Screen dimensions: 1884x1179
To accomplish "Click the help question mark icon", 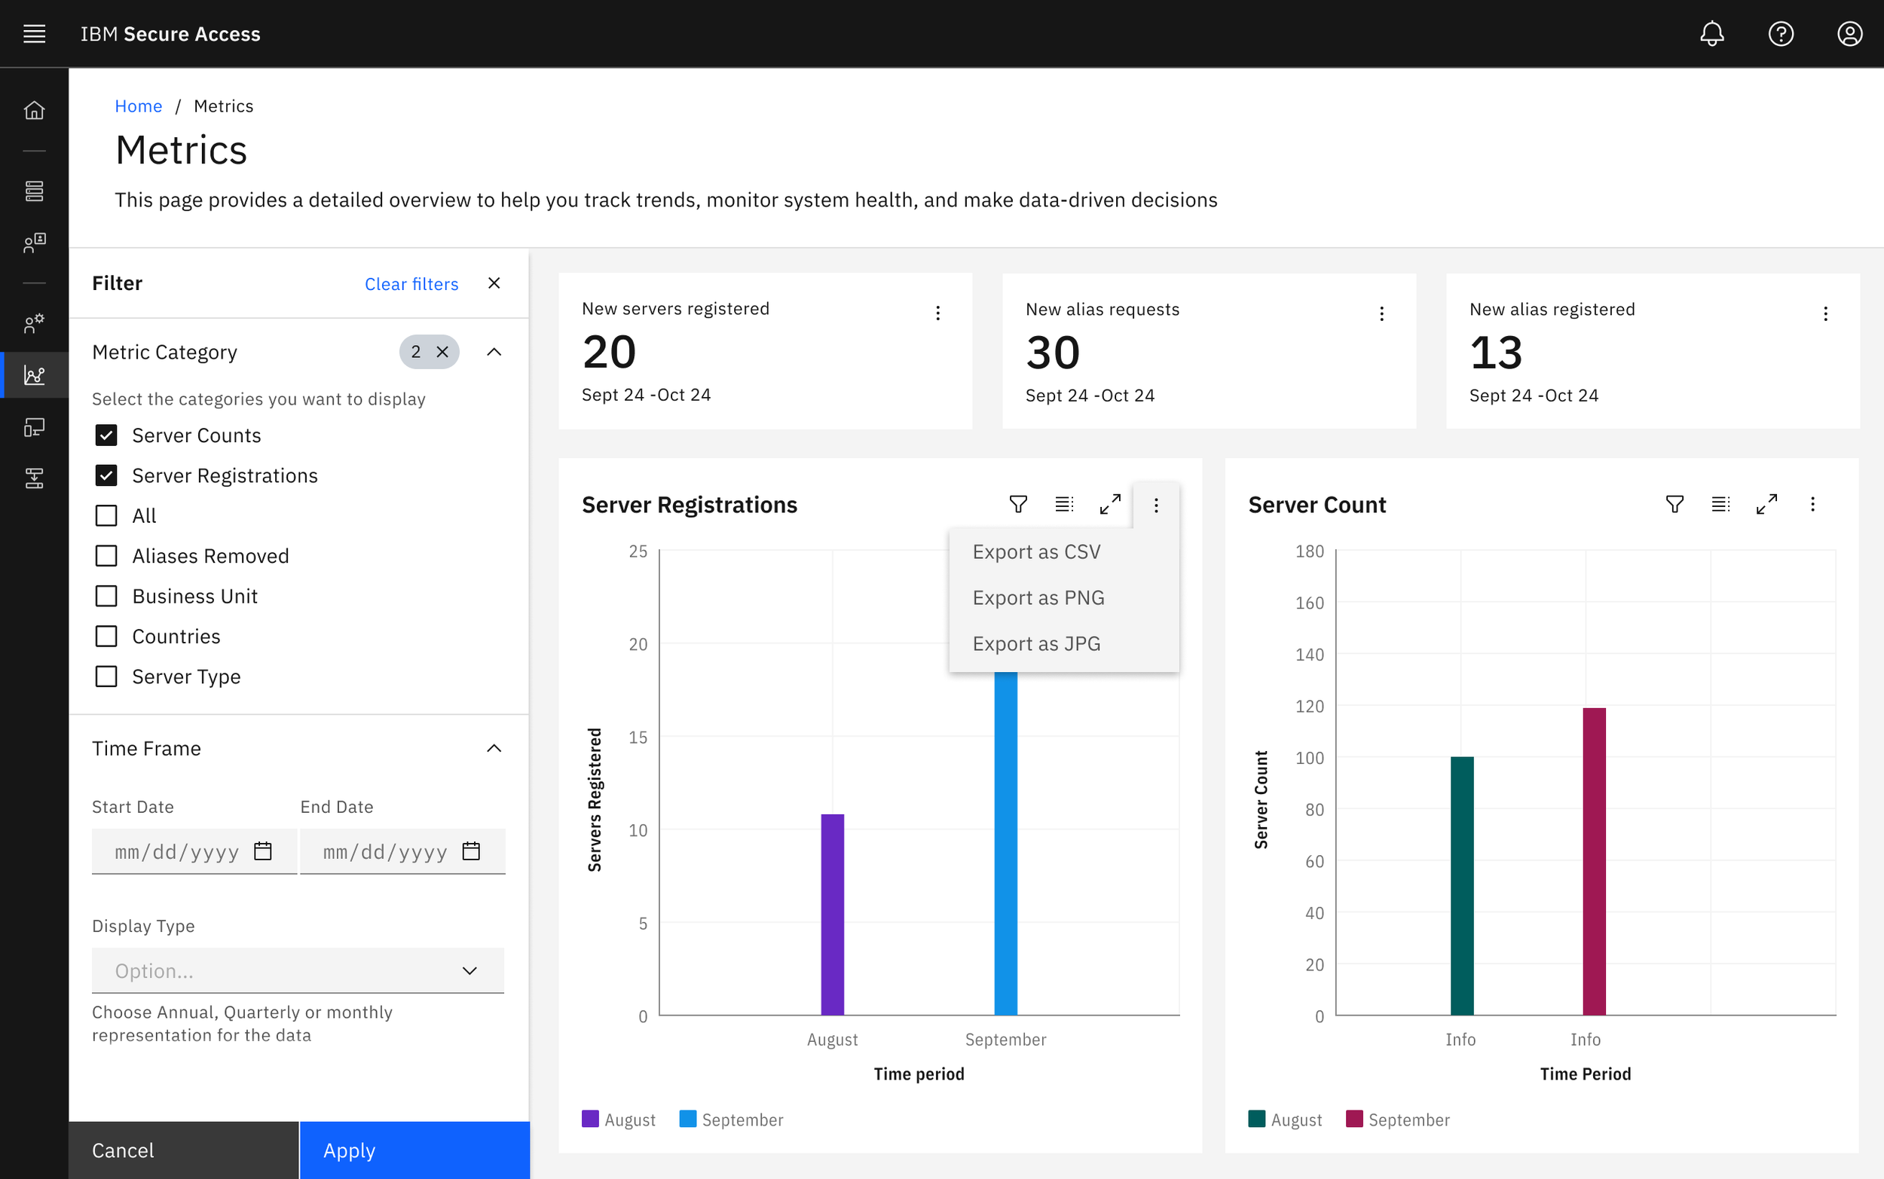I will pyautogui.click(x=1781, y=34).
